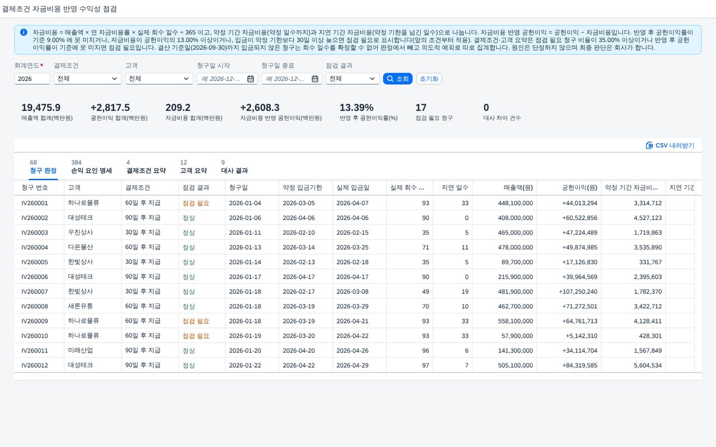Image resolution: width=716 pixels, height=447 pixels.
Task: Click 하나로물류 in row IV260010
Action: tap(83, 336)
